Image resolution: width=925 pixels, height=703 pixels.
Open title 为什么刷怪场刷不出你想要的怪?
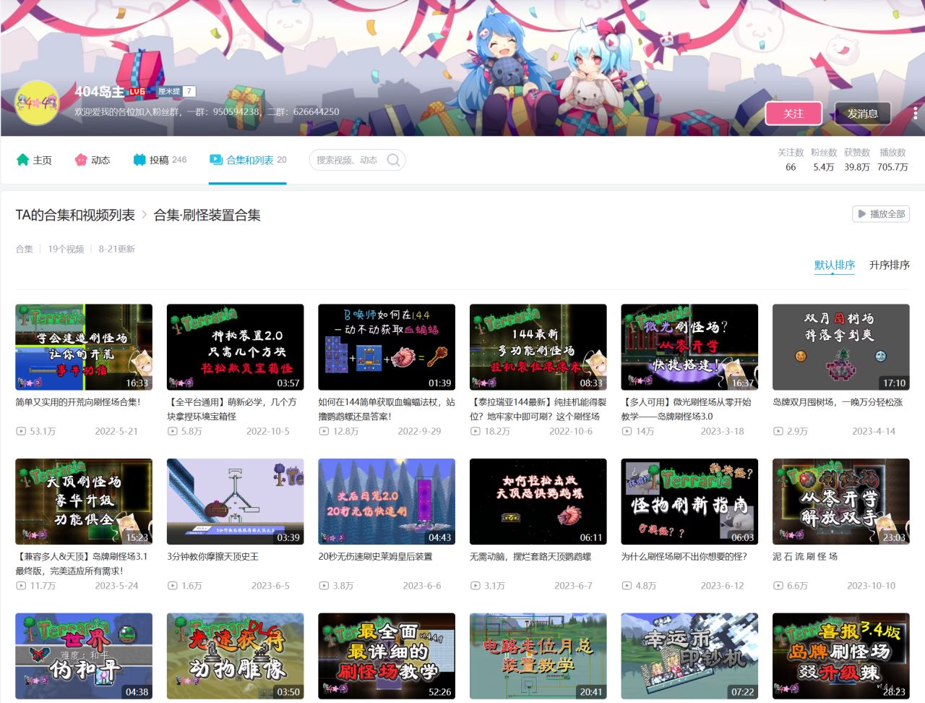pos(684,557)
